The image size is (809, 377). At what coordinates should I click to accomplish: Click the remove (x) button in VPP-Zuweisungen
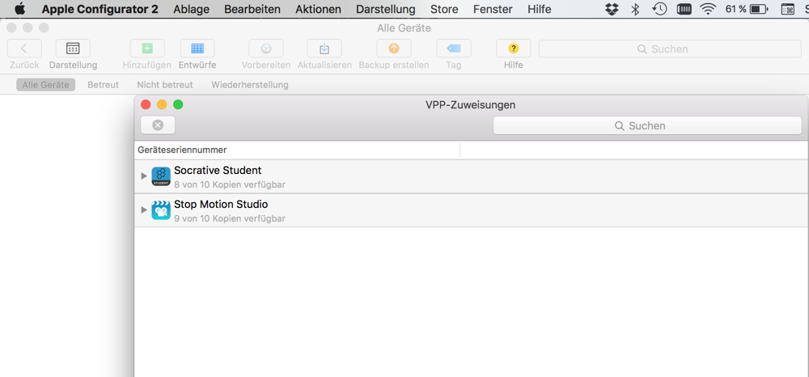(158, 125)
